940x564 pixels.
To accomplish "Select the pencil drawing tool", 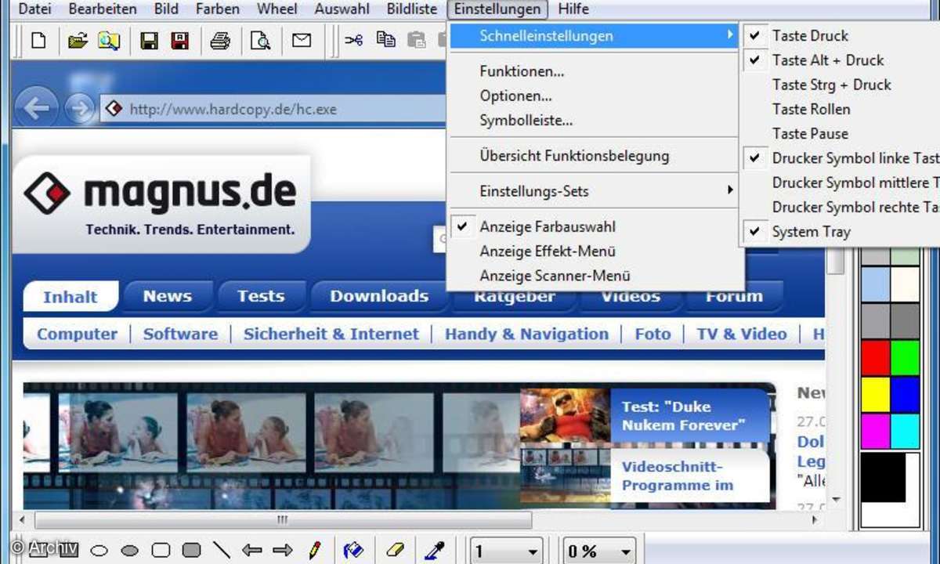I will coord(314,550).
